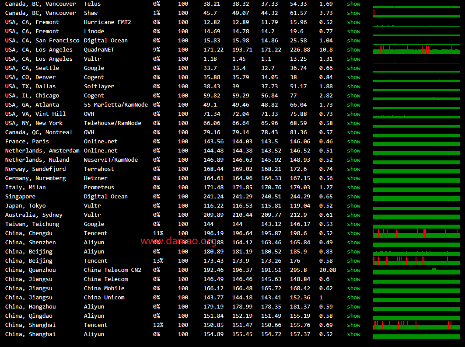Click 'Norway, Sandefjord' location text

35,169
